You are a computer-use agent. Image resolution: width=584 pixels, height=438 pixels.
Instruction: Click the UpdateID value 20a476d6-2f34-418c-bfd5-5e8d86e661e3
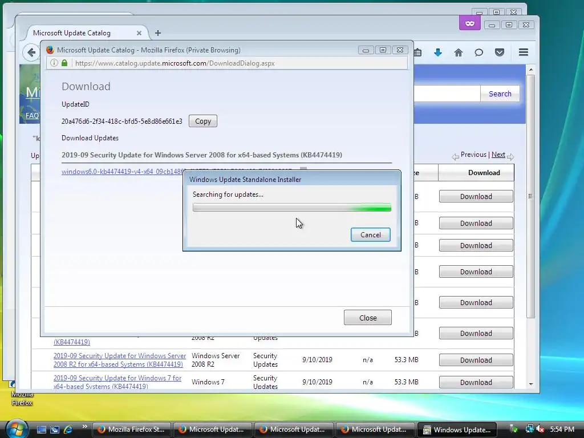click(122, 121)
